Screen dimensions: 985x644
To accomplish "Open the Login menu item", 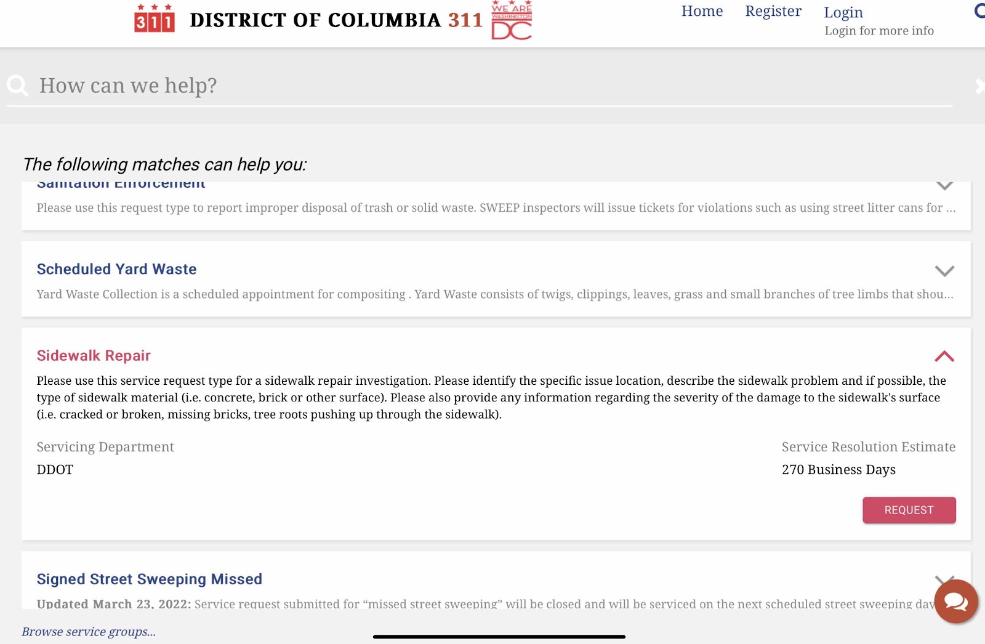I will [x=843, y=12].
